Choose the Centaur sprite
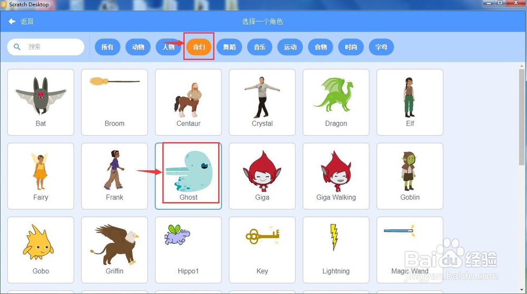This screenshot has height=294, width=527. click(x=188, y=102)
